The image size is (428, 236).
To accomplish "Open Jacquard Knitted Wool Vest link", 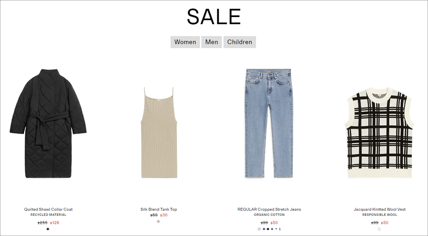I will [x=380, y=209].
